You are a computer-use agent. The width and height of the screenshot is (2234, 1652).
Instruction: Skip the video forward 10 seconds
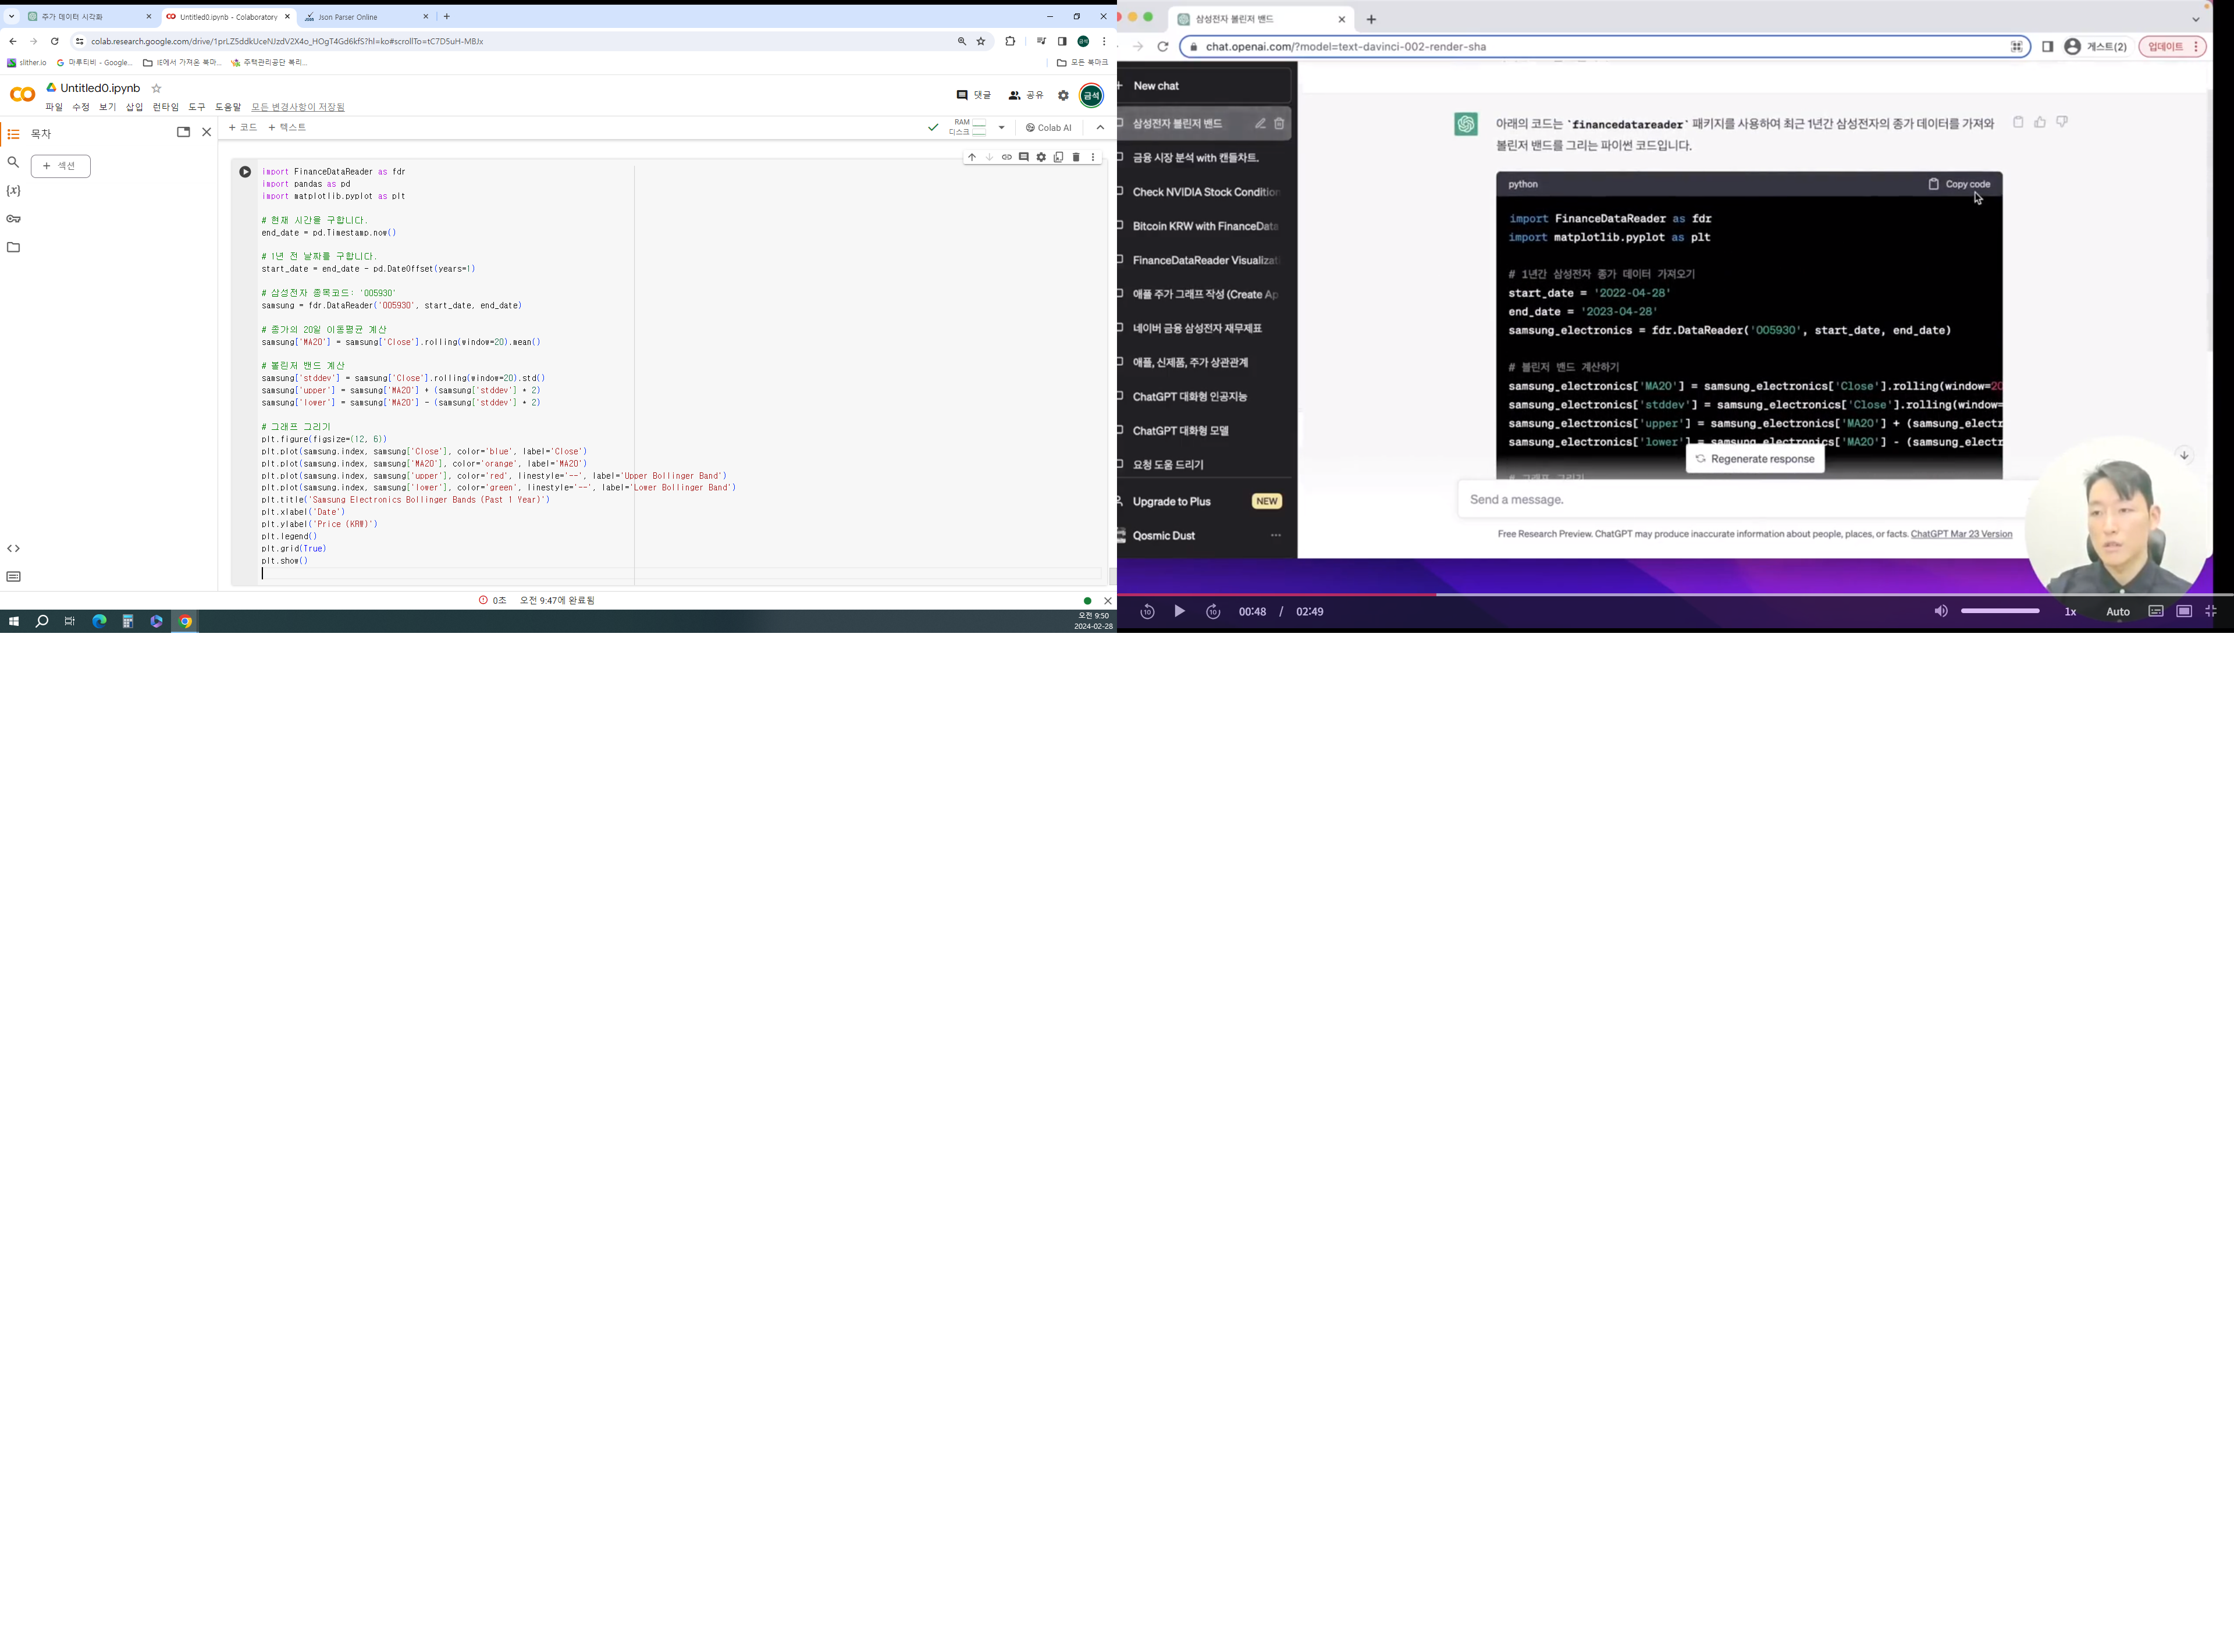pos(1213,612)
